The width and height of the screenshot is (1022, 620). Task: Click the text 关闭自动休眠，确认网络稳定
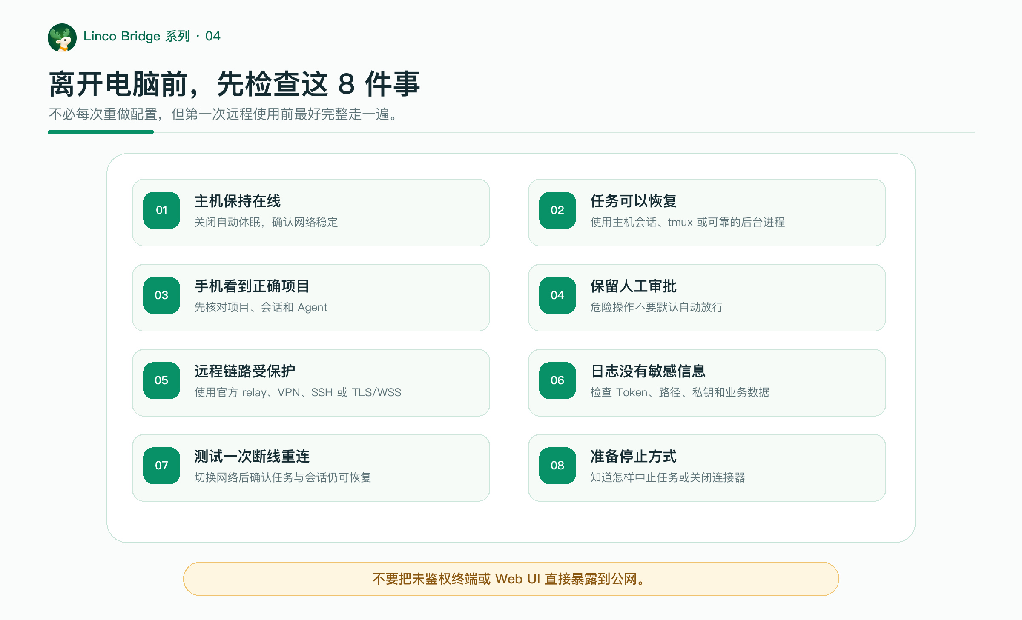click(x=266, y=222)
